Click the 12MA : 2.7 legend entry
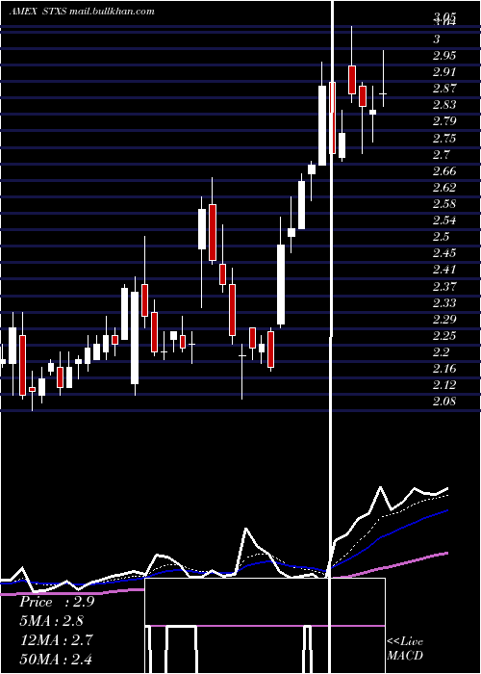Viewport: 481px width, 674px height. [x=56, y=639]
